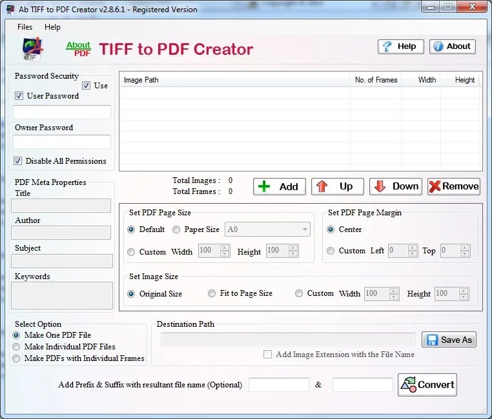The width and height of the screenshot is (492, 419).
Task: Click the file name prefix field
Action: (x=279, y=385)
